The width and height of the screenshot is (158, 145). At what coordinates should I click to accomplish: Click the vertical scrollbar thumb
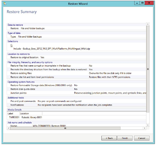coord(148,69)
